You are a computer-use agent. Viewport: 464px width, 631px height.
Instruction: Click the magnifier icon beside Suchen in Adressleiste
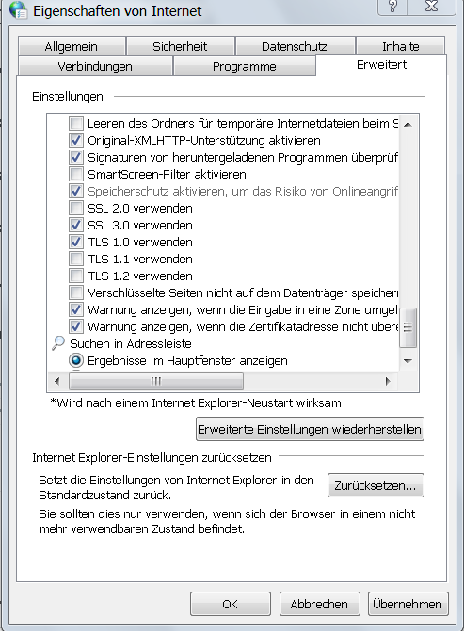point(58,343)
